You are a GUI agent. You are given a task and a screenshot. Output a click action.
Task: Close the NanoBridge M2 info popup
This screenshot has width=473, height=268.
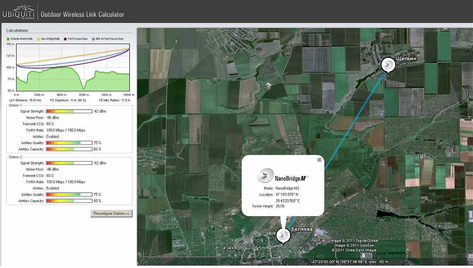coord(319,160)
